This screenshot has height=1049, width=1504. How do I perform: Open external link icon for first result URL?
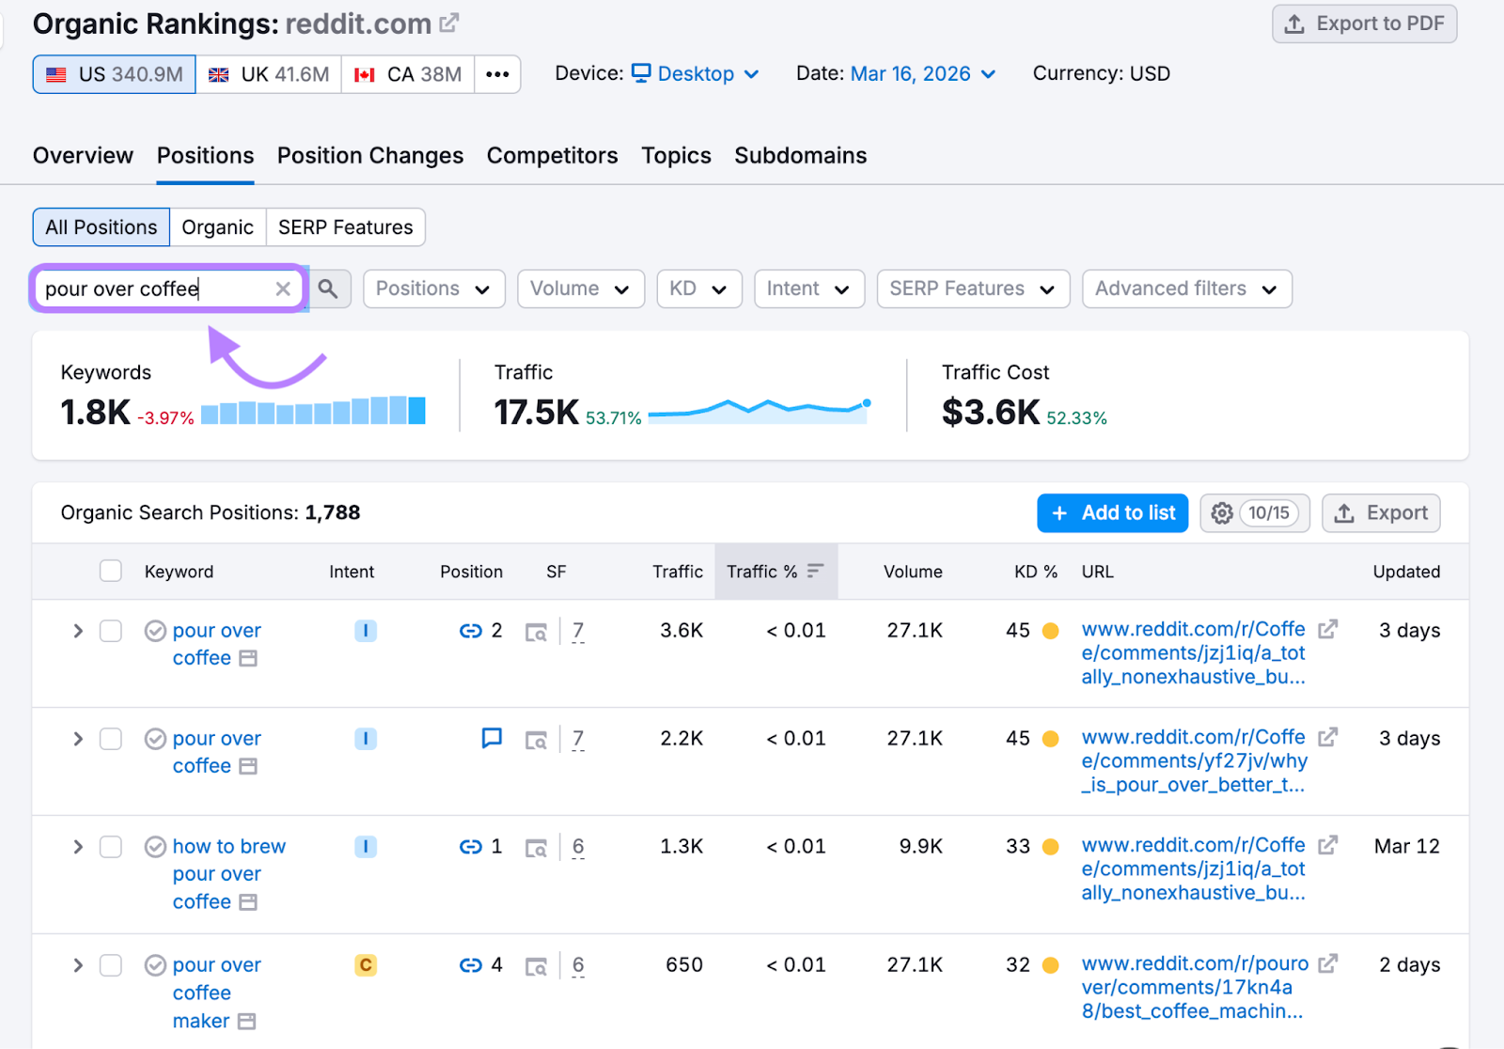1327,629
